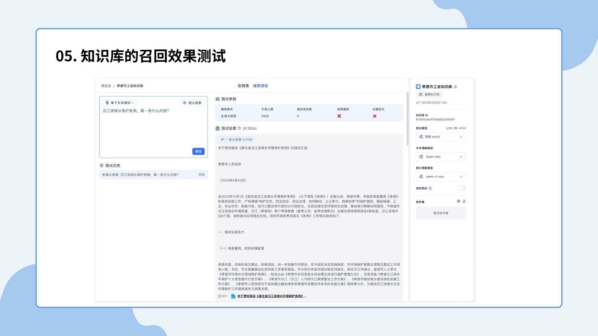
Task: Click the test history entry 汉江流域水保护条例
Action: pos(149,175)
